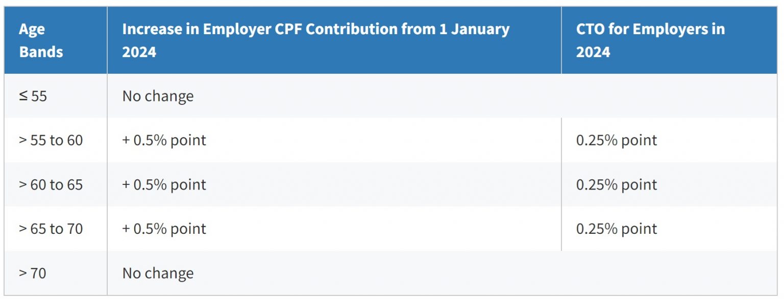Click + 0.5% point for > 55 to 60
The width and height of the screenshot is (784, 299).
point(164,140)
